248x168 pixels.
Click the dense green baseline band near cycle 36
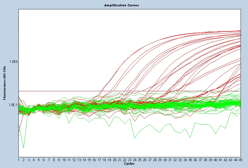point(195,105)
